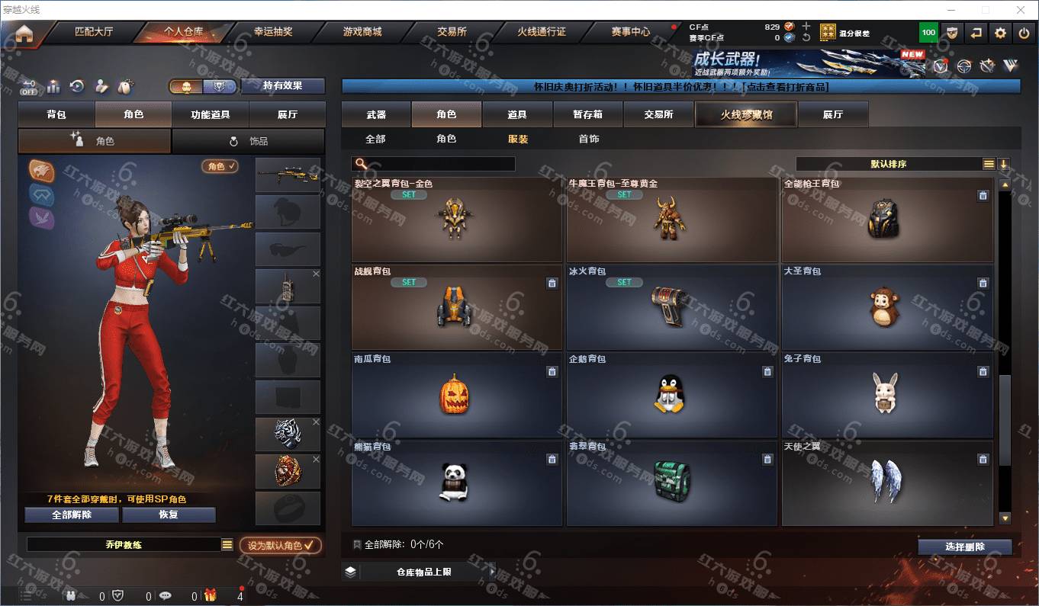Remove the equipped tiger ring item
Screen dimensions: 1039x606
tap(316, 422)
